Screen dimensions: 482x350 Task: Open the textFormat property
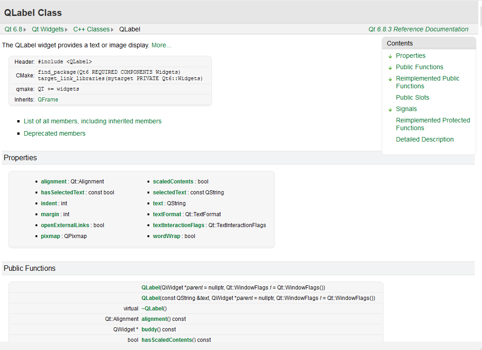click(167, 214)
